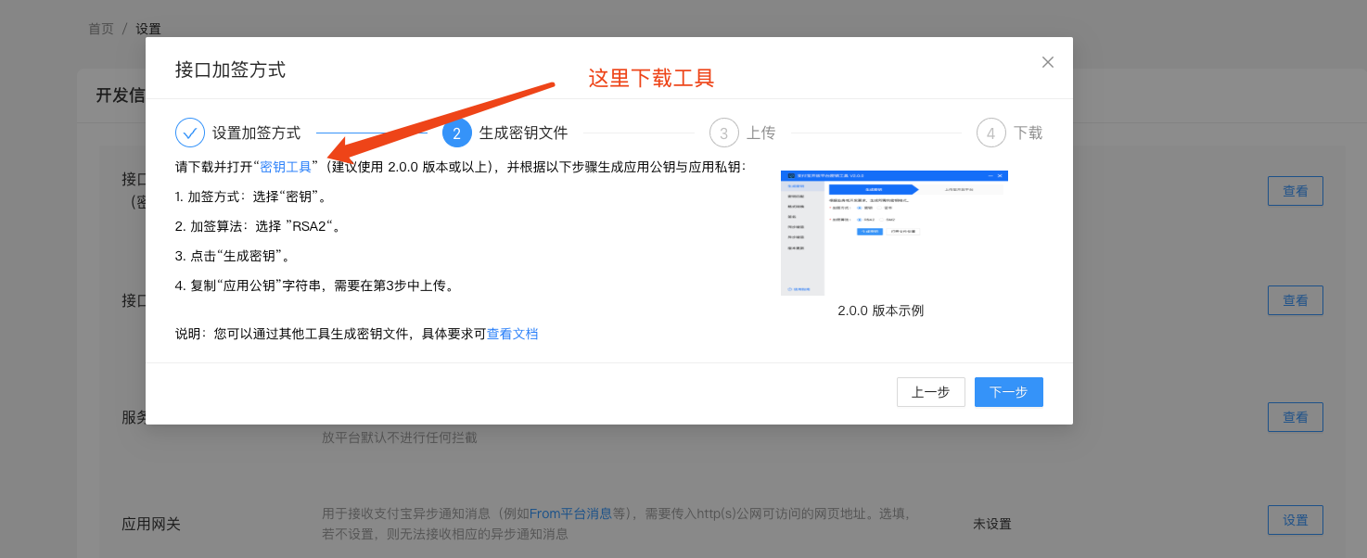Click the step 4 circle icon
This screenshot has width=1367, height=558.
coord(991,133)
